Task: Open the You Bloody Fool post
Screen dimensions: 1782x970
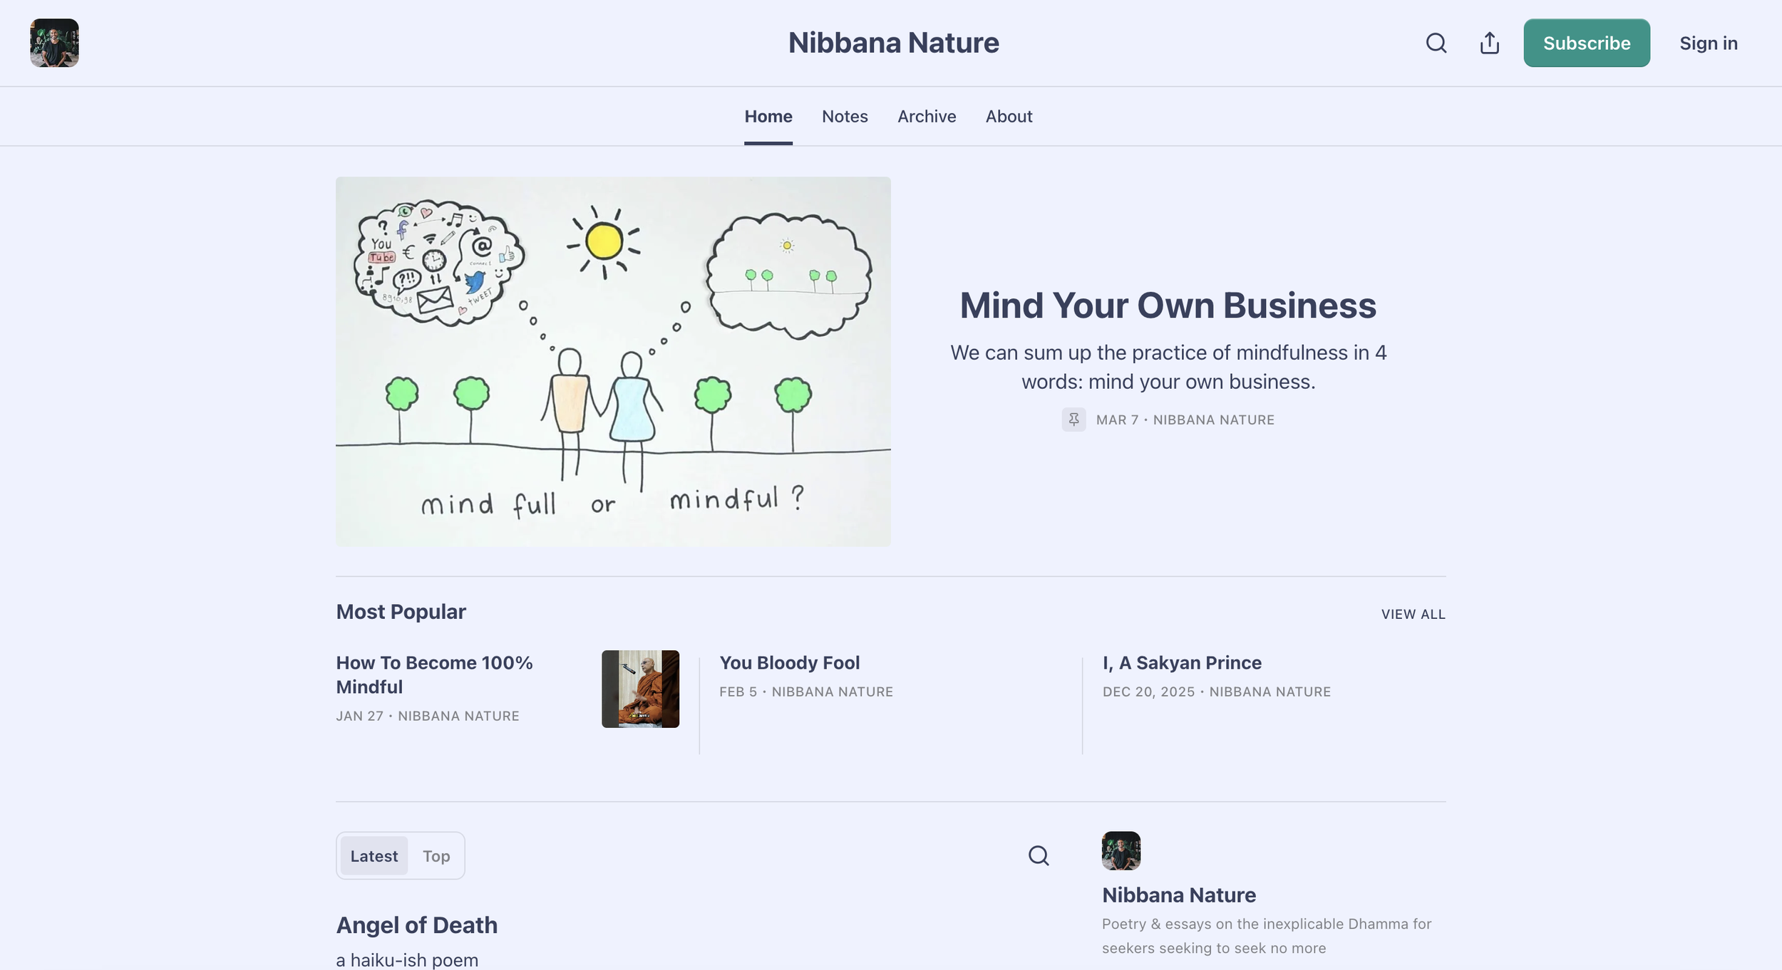Action: [x=789, y=663]
